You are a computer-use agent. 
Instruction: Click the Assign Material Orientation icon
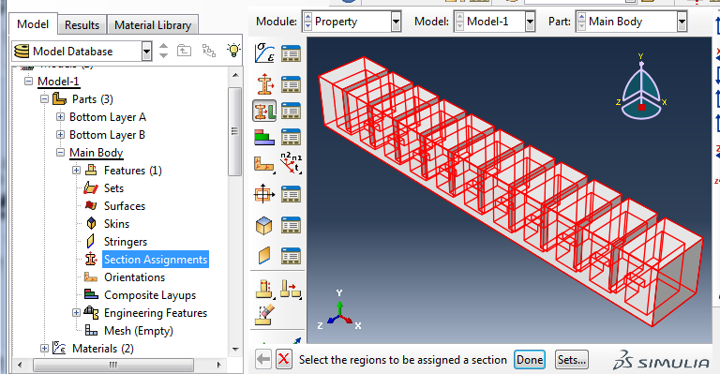(x=264, y=164)
